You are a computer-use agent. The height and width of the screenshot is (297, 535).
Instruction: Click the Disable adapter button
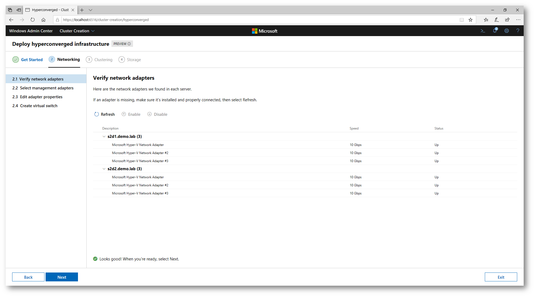pyautogui.click(x=157, y=114)
